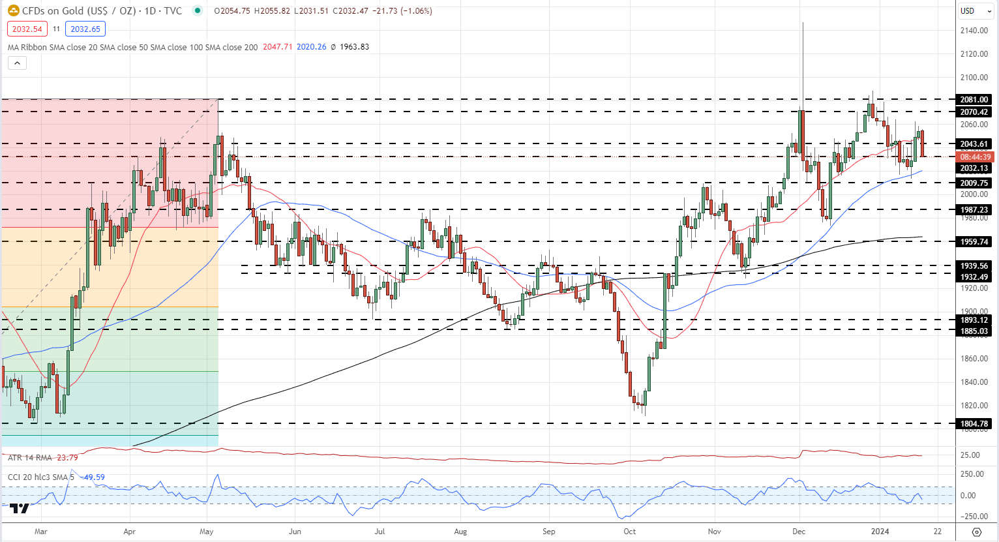Click the 1932.49 price line label
This screenshot has width=999, height=542.
tap(974, 277)
